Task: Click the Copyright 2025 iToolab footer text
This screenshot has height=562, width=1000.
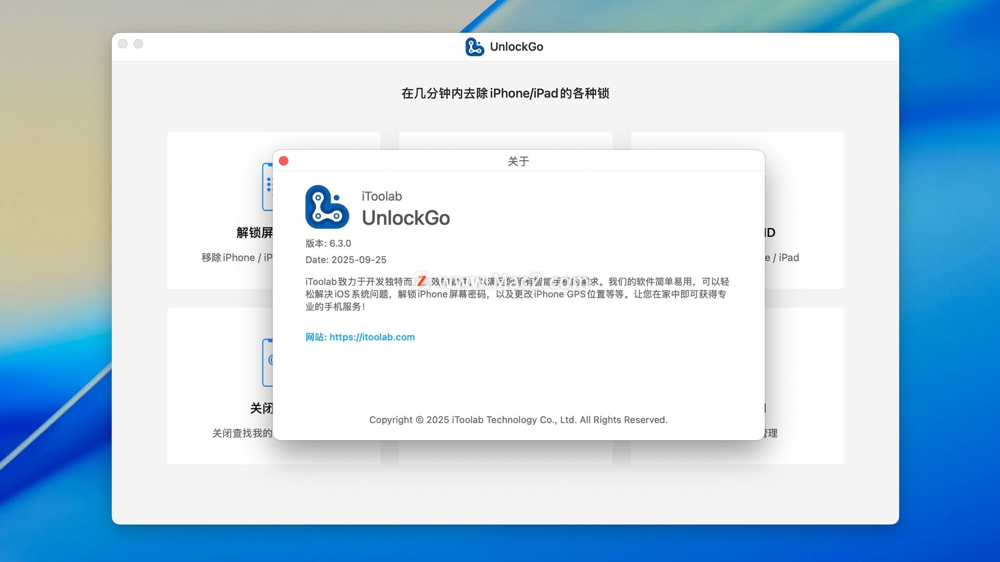Action: click(518, 420)
